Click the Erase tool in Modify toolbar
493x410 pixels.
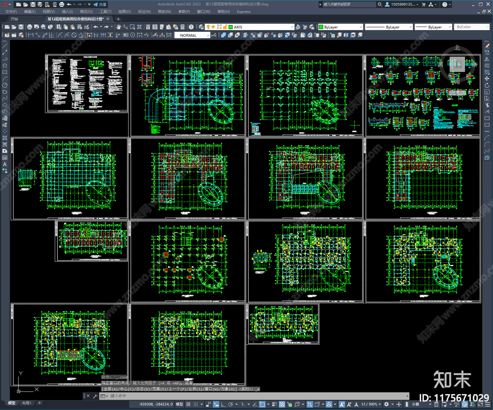pos(487,46)
